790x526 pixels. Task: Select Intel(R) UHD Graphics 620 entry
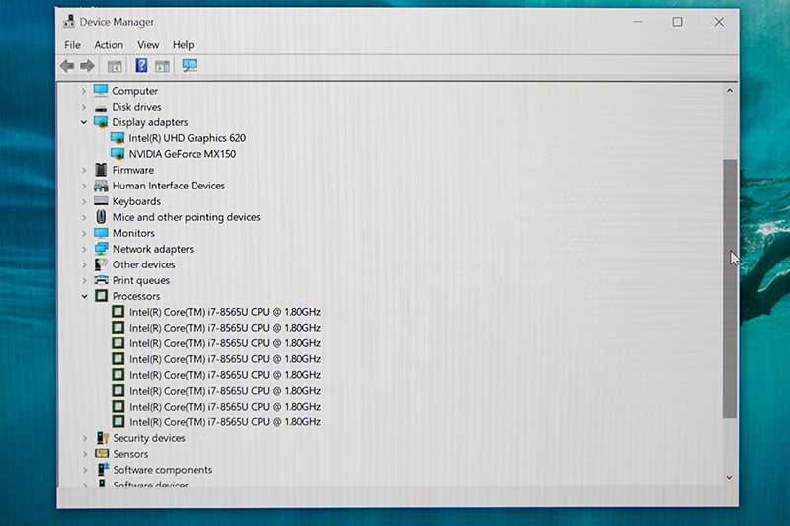tap(187, 138)
